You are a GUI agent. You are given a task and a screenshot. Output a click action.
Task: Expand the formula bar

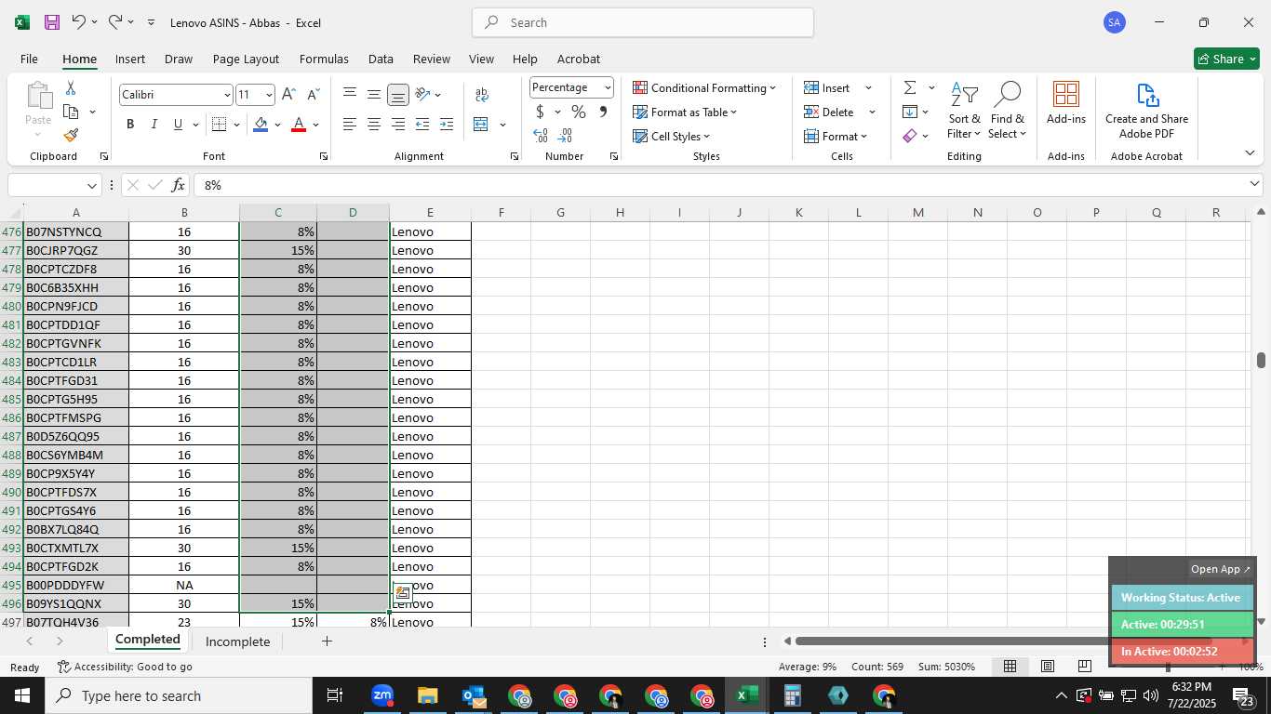click(1254, 184)
